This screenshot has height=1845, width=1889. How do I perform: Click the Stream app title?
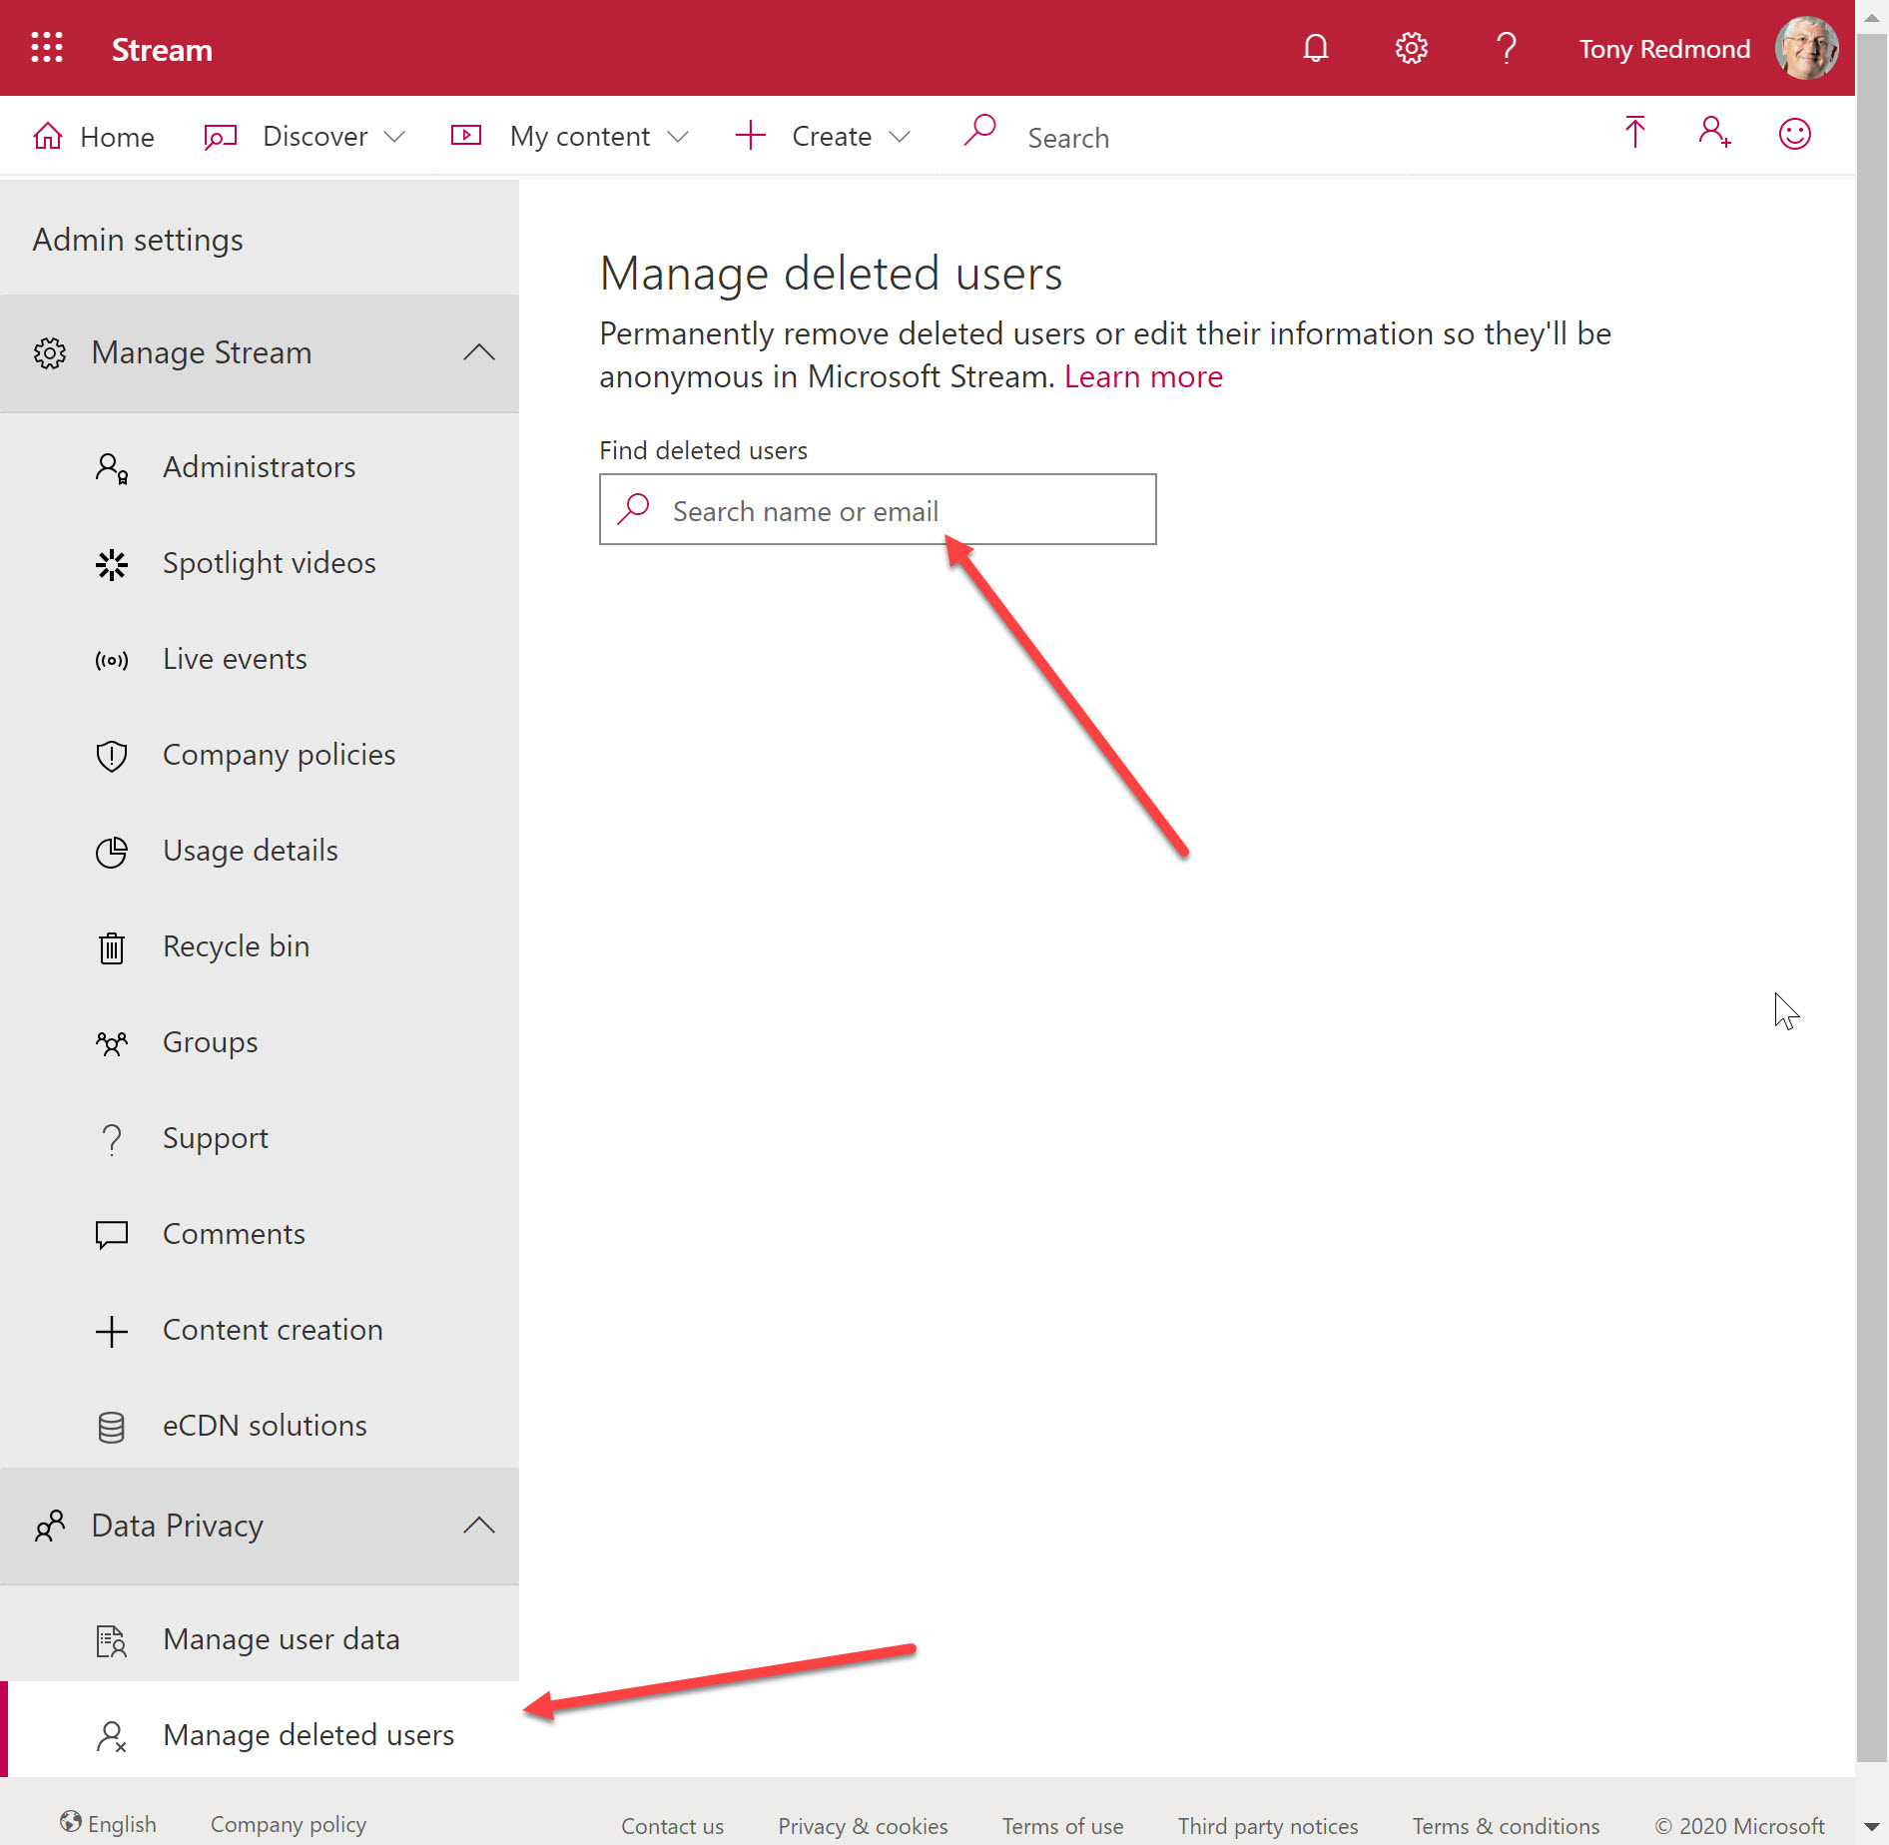[162, 50]
